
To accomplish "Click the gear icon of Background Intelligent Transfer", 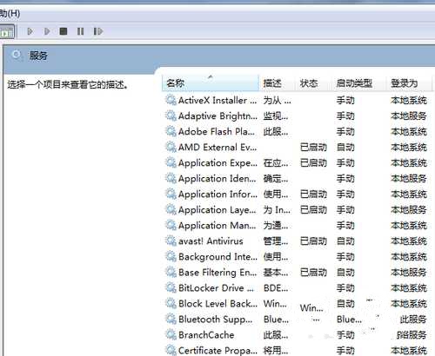I will [x=171, y=256].
